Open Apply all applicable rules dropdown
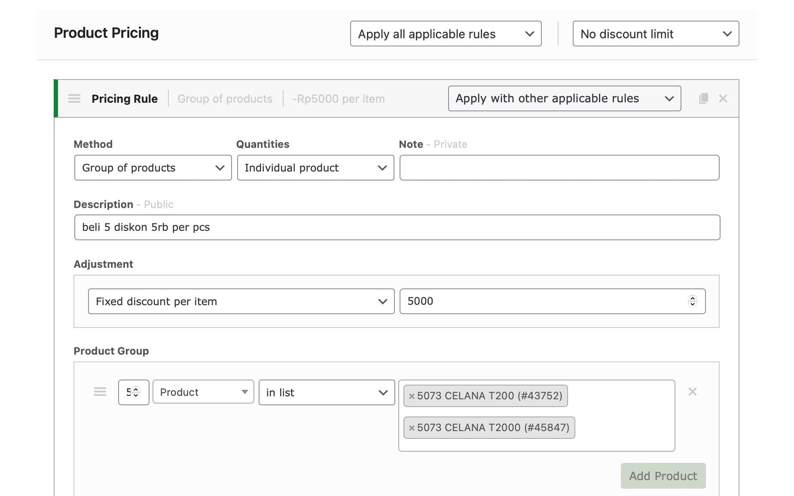The width and height of the screenshot is (794, 496). (x=446, y=34)
